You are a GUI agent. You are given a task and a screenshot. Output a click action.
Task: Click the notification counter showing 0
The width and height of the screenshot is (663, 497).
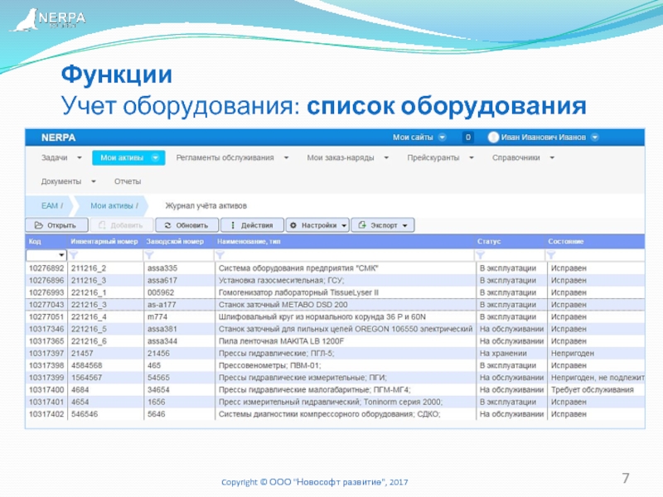(467, 138)
